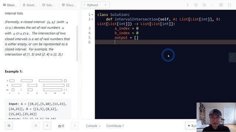This screenshot has height=132, width=236.
Task: Open the Submissions tab
Action: [48, 5]
